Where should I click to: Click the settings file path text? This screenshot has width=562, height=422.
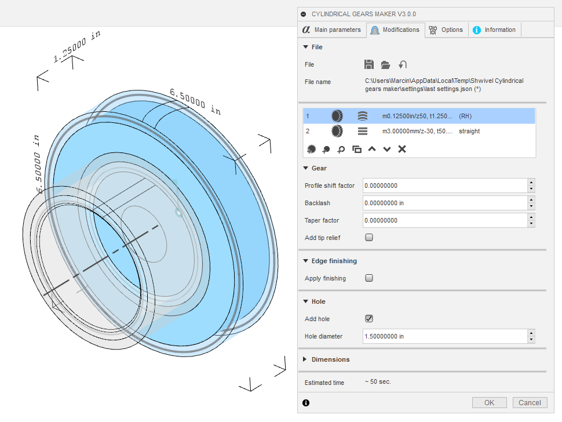444,85
